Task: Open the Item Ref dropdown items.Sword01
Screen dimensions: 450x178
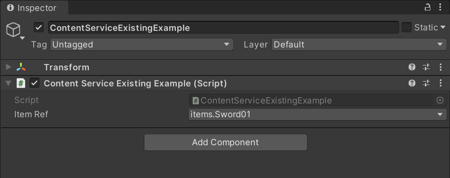Action: tap(317, 114)
